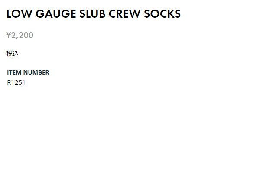260x195 pixels.
Task: Select the R1251 item number value
Action: click(x=16, y=82)
